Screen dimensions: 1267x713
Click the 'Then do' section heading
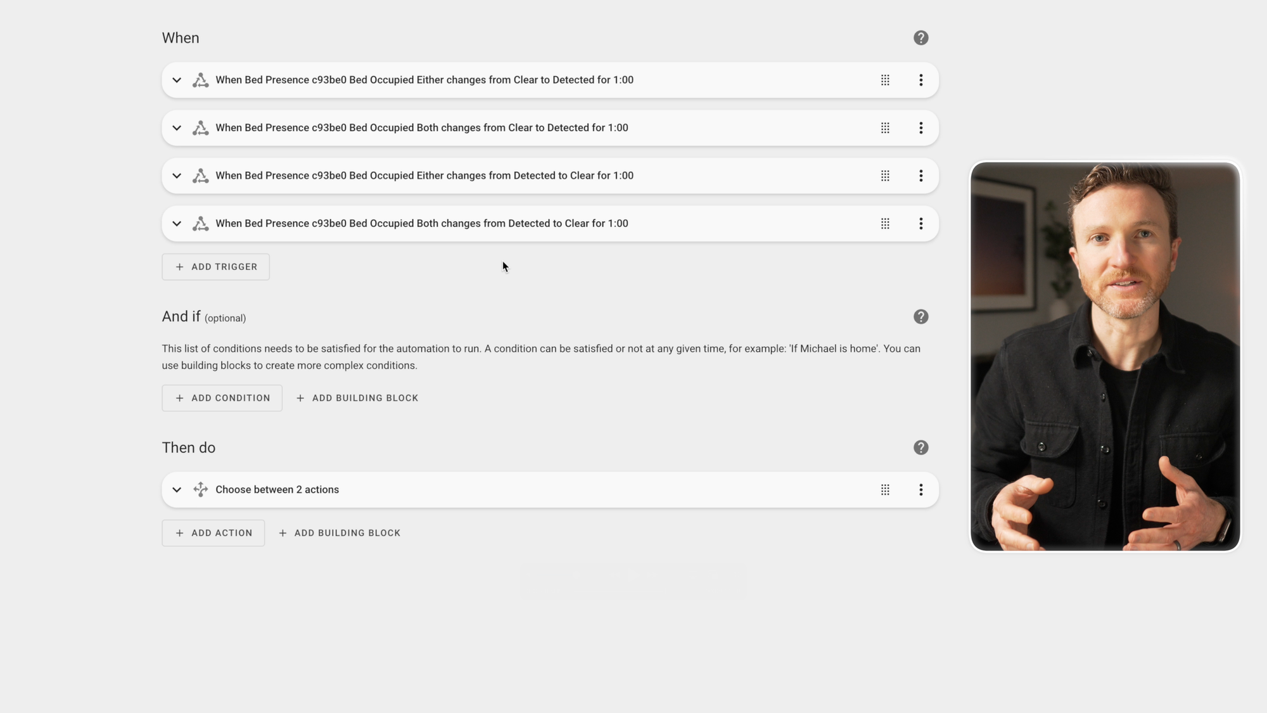(189, 447)
